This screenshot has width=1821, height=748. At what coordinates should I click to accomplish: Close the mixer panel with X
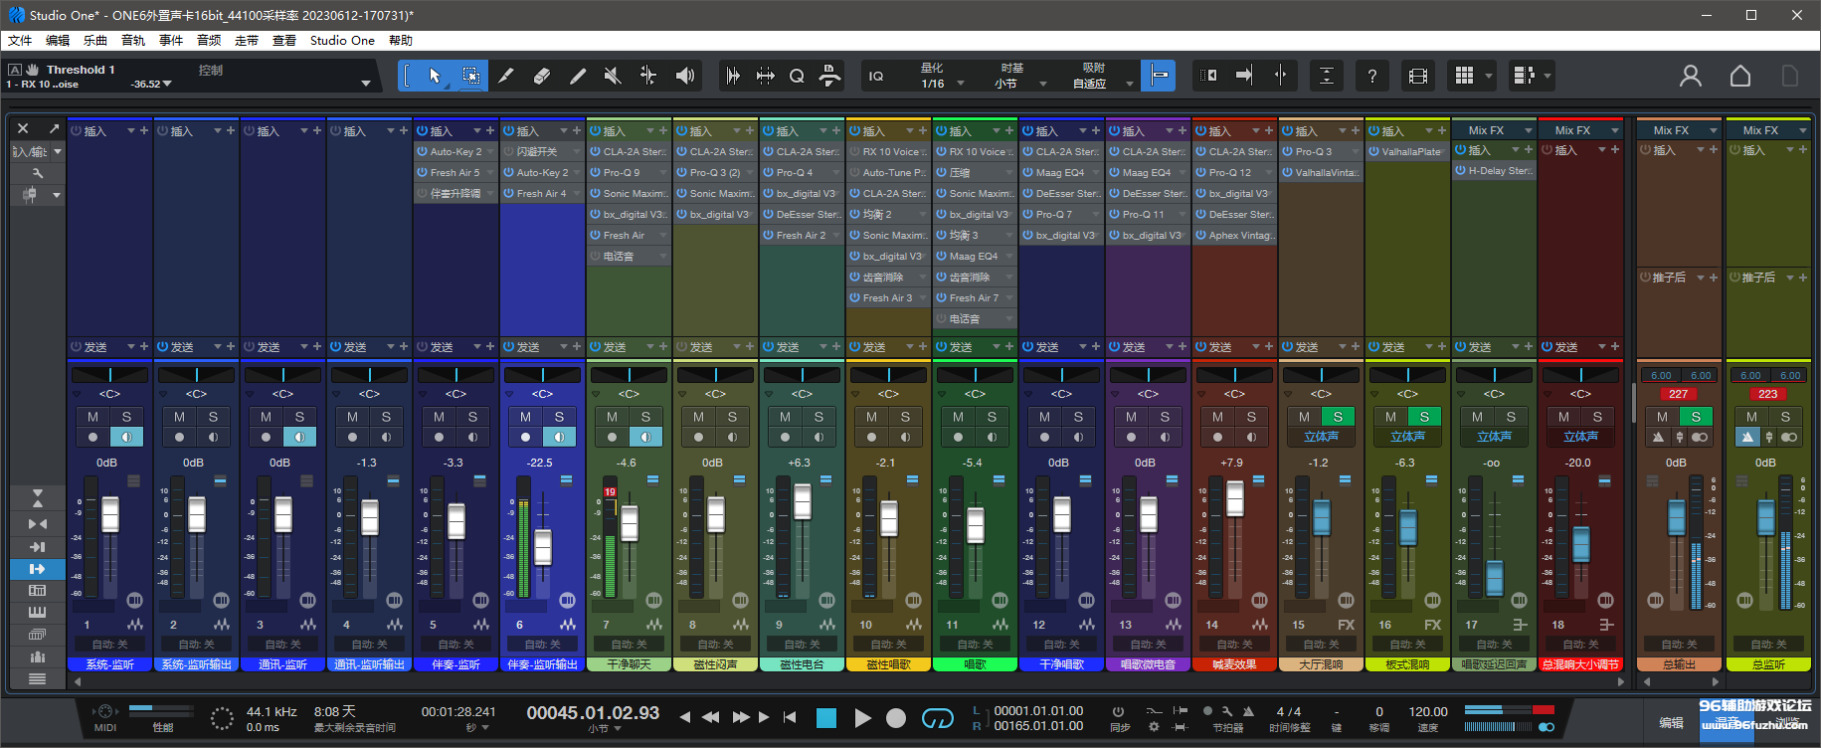23,129
